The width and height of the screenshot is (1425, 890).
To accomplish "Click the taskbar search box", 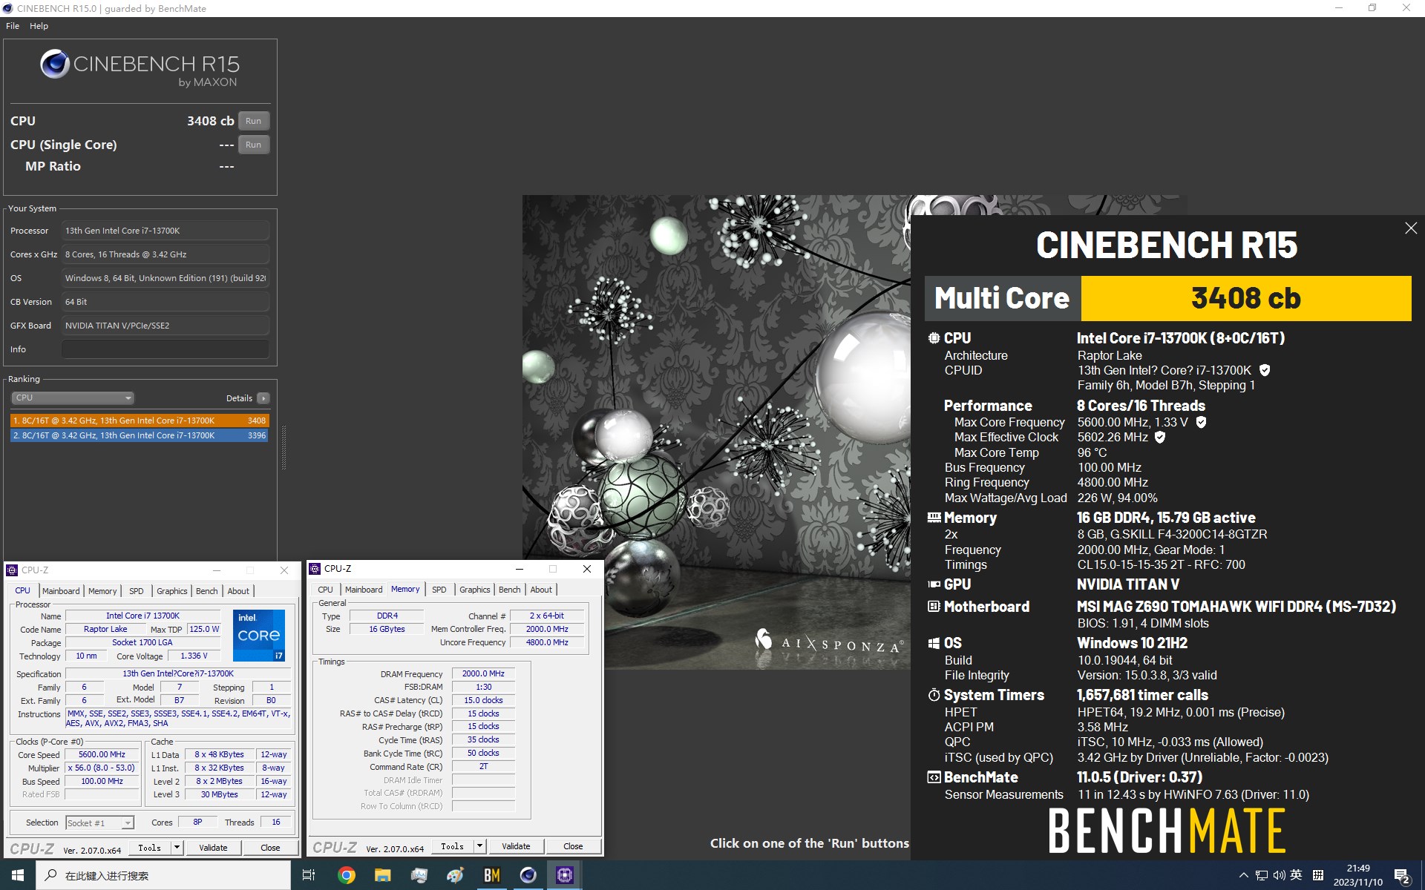I will [x=163, y=875].
